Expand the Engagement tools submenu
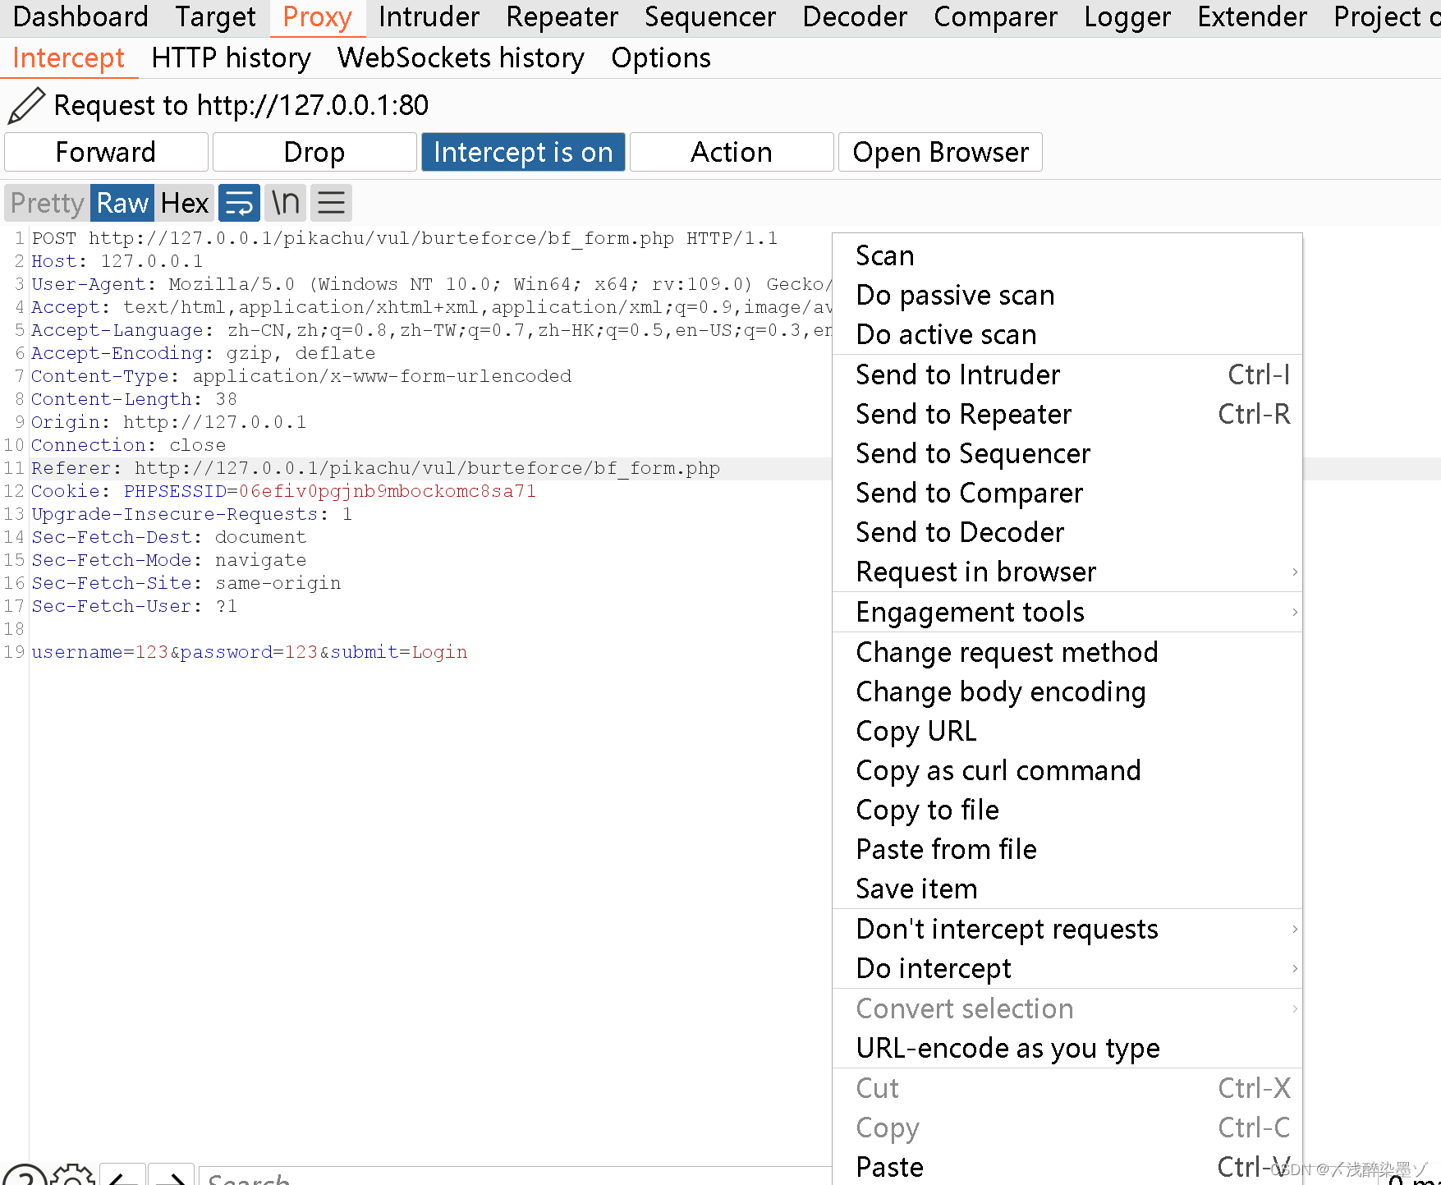The image size is (1441, 1185). (1067, 612)
